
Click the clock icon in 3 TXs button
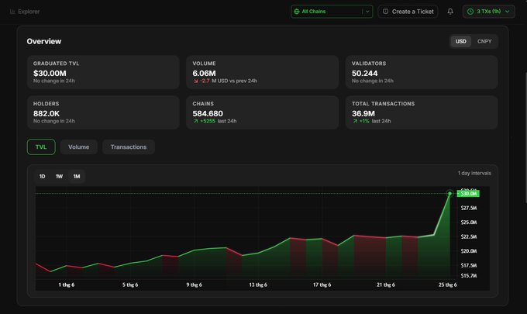pyautogui.click(x=470, y=12)
